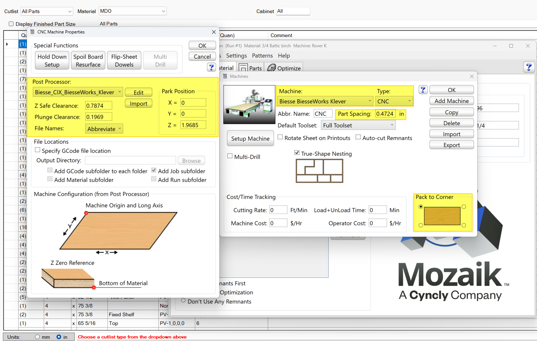Image resolution: width=537 pixels, height=341 pixels.
Task: Copy the selected machine
Action: (452, 112)
